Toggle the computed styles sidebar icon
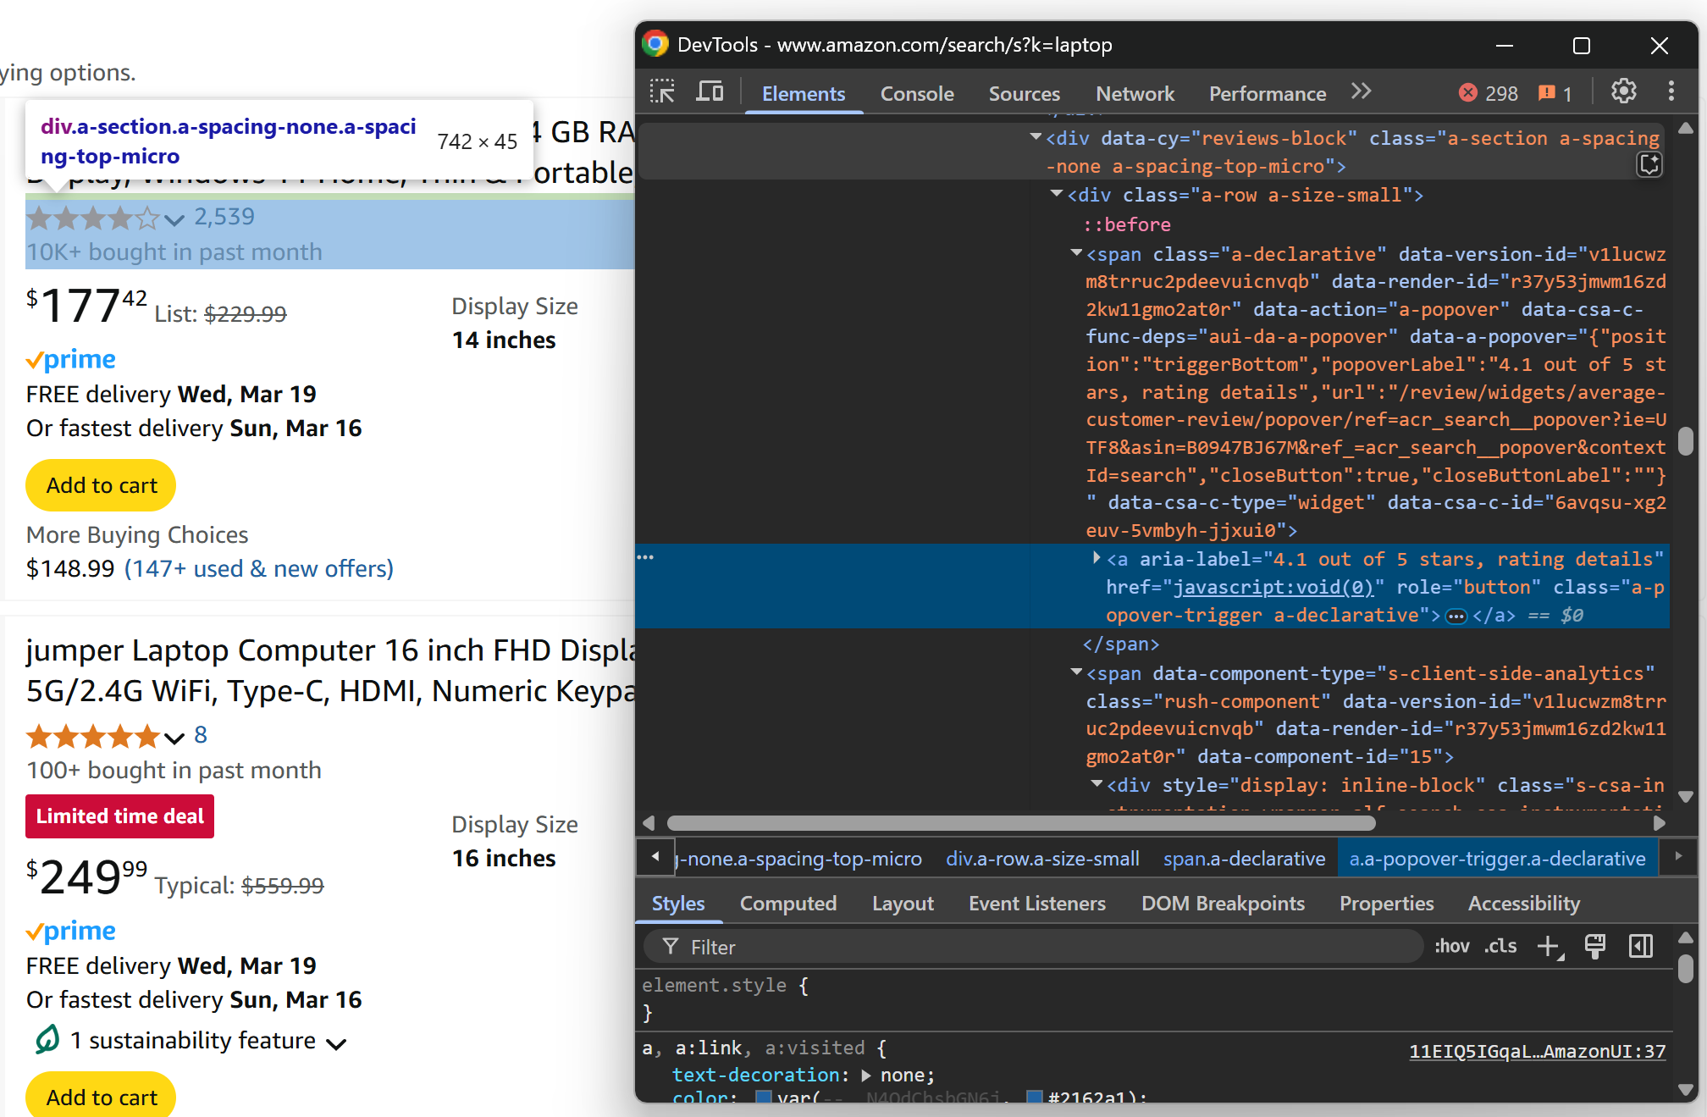The height and width of the screenshot is (1117, 1707). (1641, 946)
